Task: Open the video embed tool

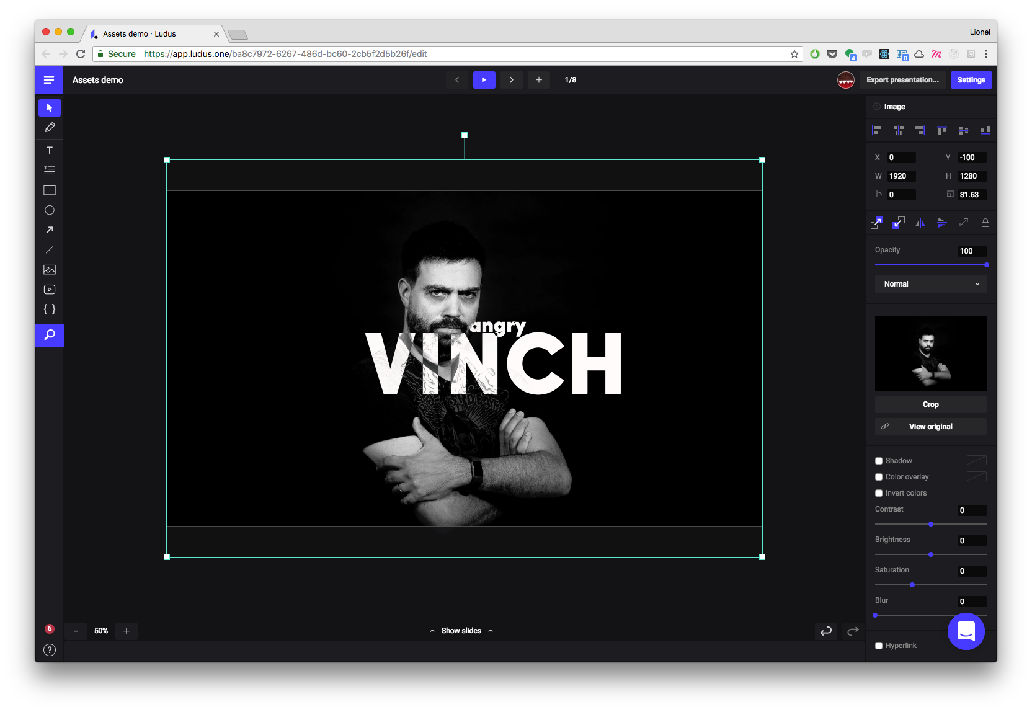Action: point(49,289)
